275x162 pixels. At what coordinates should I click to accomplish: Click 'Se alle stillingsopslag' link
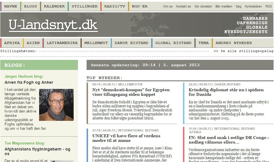pos(243,51)
